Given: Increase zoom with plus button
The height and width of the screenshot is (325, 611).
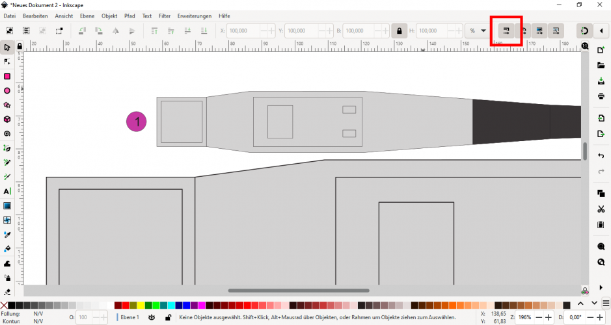Looking at the screenshot, I should pyautogui.click(x=549, y=317).
